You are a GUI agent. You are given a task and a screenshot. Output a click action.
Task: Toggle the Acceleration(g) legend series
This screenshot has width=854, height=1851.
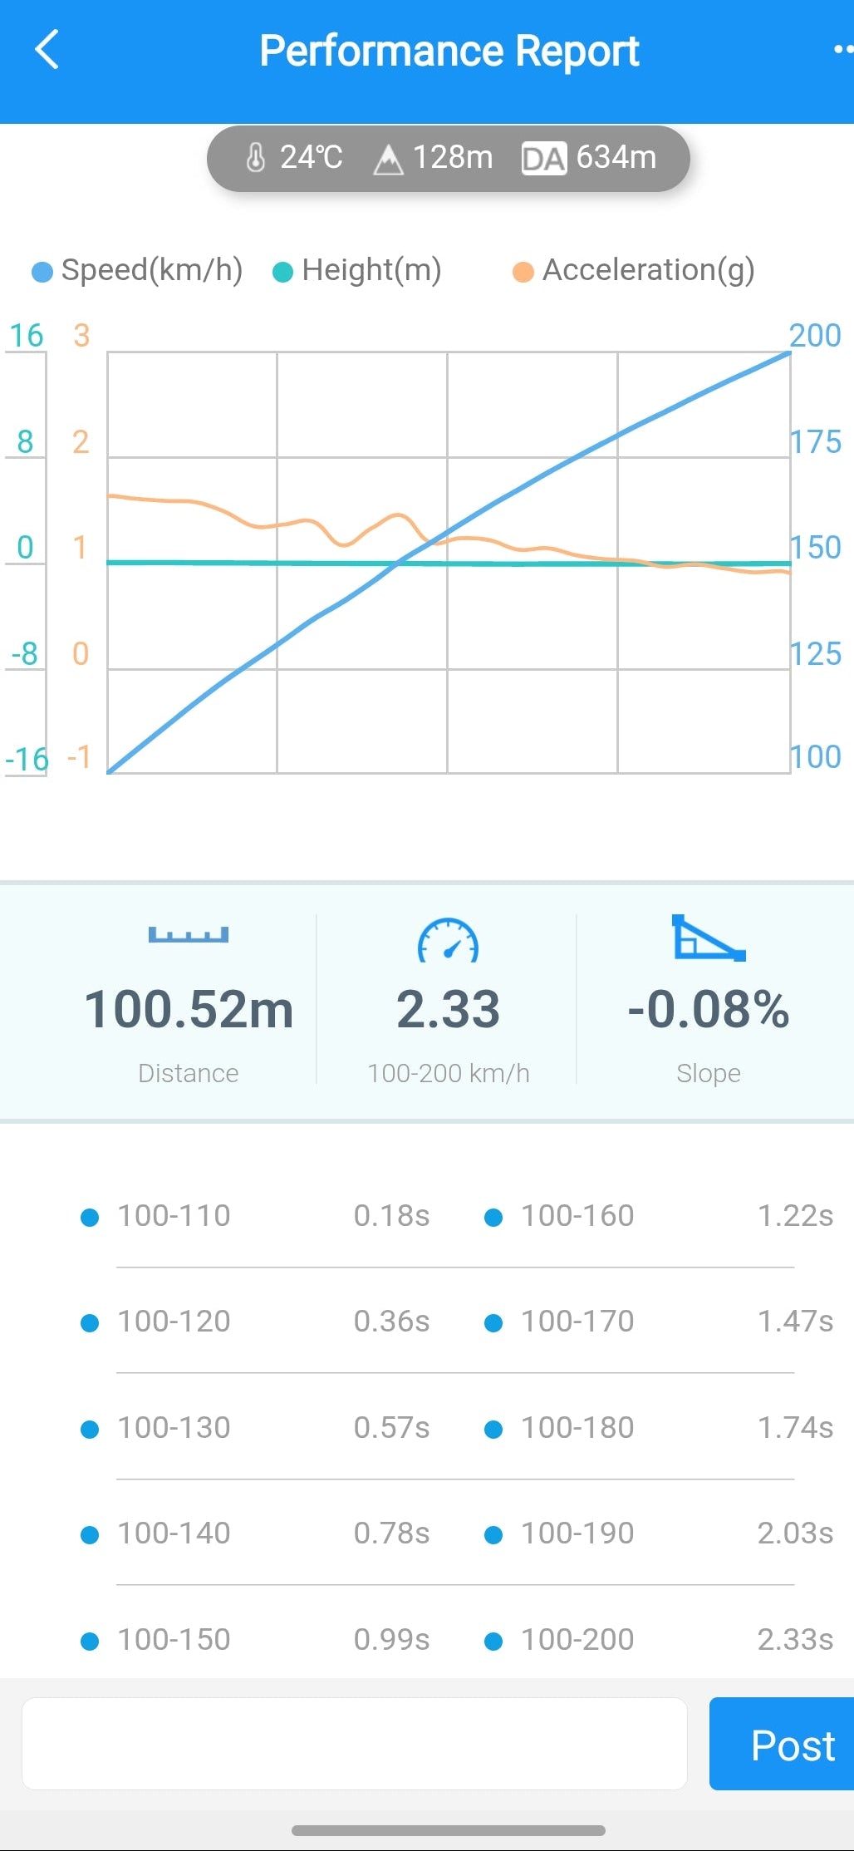click(635, 270)
